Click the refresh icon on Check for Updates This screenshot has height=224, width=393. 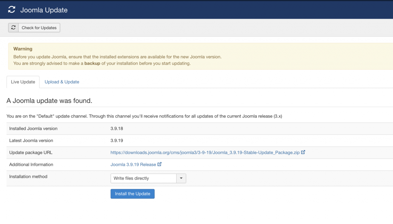13,28
